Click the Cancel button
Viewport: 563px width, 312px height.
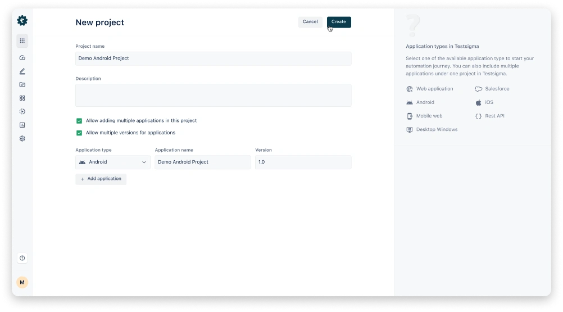tap(310, 22)
